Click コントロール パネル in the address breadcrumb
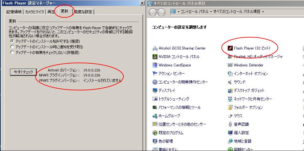 pos(195,12)
